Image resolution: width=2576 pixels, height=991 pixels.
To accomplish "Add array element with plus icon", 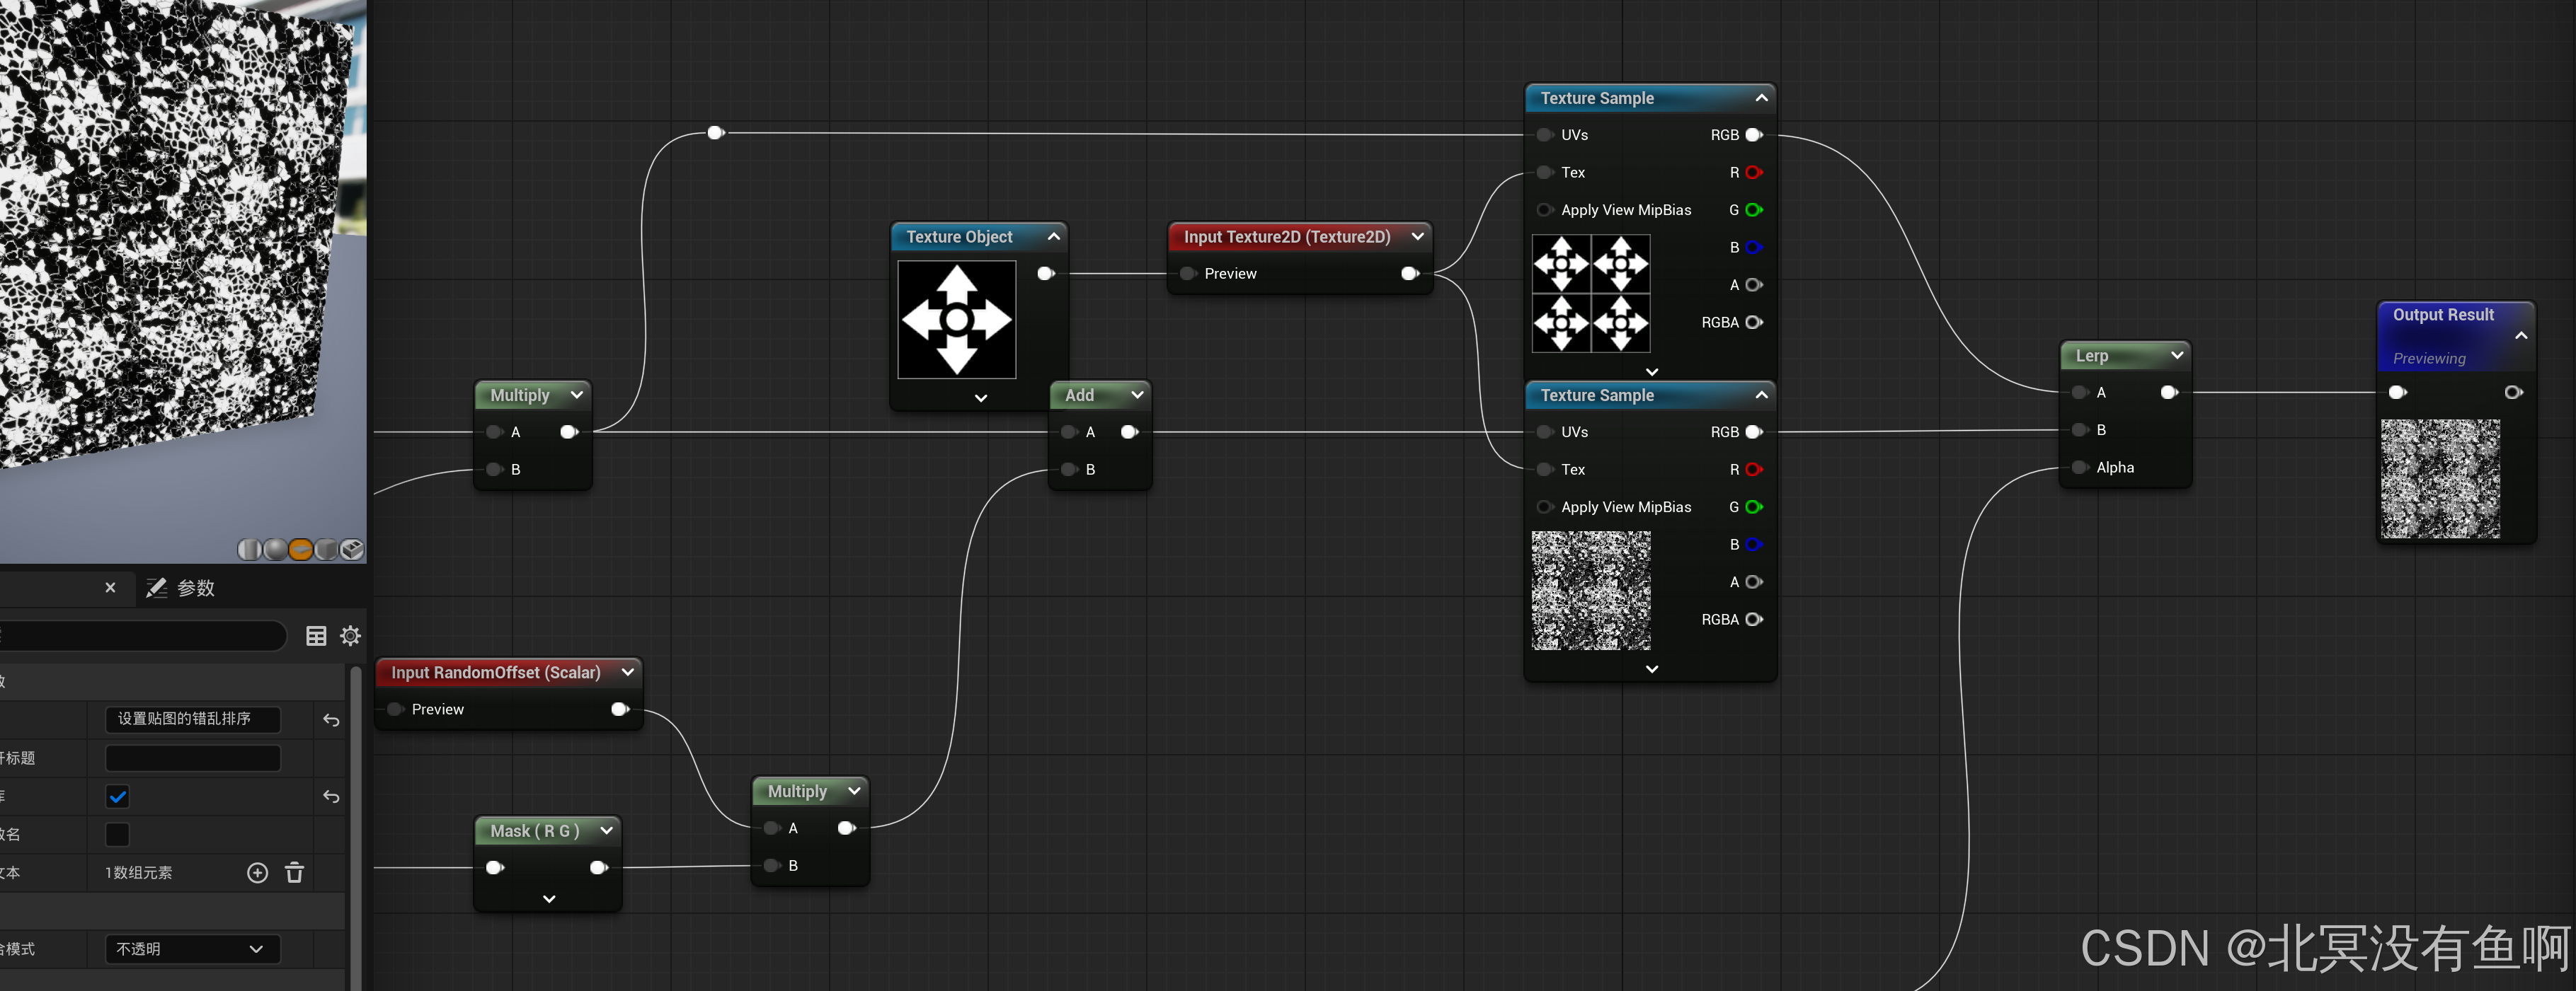I will click(257, 872).
